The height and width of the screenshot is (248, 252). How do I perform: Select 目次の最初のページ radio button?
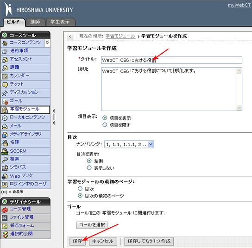tap(80, 196)
